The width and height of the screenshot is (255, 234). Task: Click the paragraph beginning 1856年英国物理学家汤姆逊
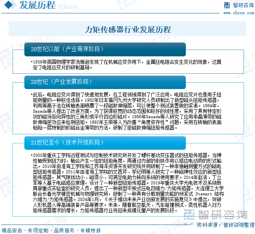(x=127, y=65)
